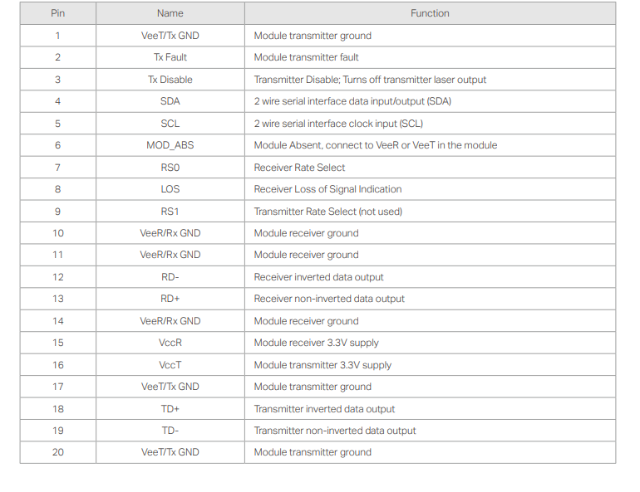Click the SCL name cell

click(x=170, y=124)
